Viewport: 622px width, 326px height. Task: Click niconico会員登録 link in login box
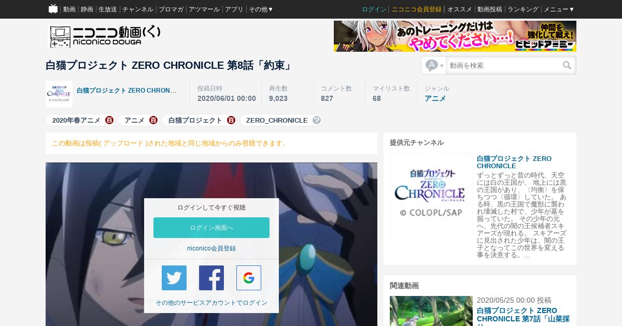tap(211, 248)
